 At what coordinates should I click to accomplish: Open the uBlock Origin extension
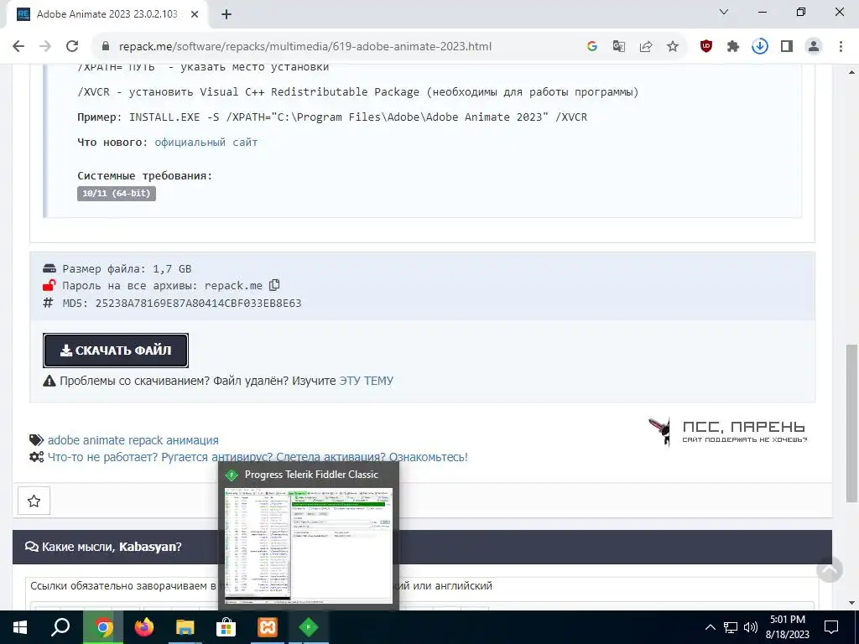click(706, 47)
